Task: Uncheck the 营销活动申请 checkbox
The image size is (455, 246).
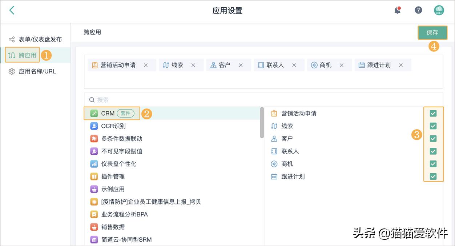Action: 433,113
